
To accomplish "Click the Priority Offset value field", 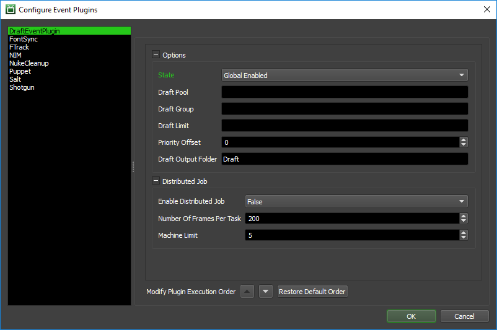I will click(340, 142).
